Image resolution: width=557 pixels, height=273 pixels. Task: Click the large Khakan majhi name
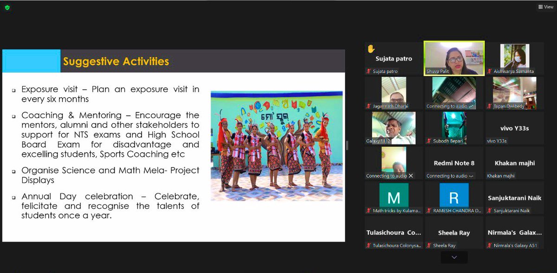click(x=514, y=163)
